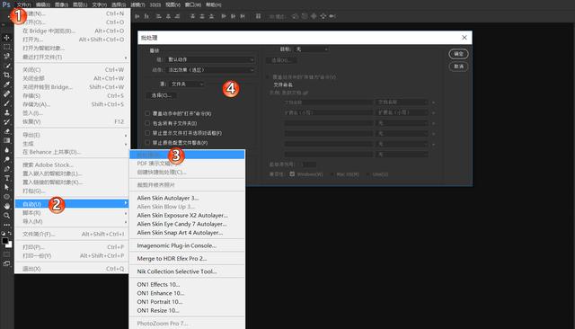The height and width of the screenshot is (329, 575).
Task: Click the source folder Choose button
Action: [162, 95]
